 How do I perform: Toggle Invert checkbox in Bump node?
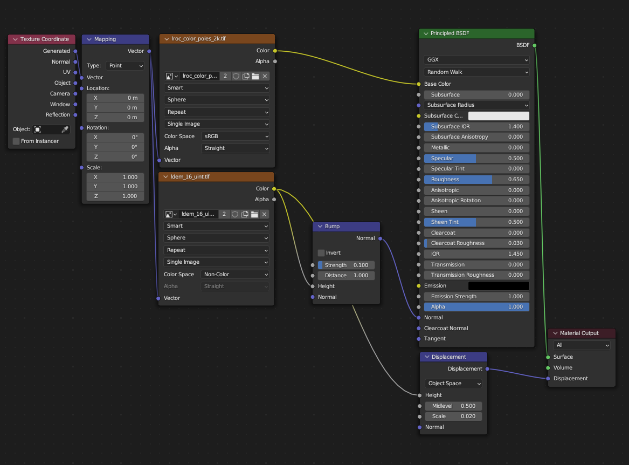click(321, 252)
